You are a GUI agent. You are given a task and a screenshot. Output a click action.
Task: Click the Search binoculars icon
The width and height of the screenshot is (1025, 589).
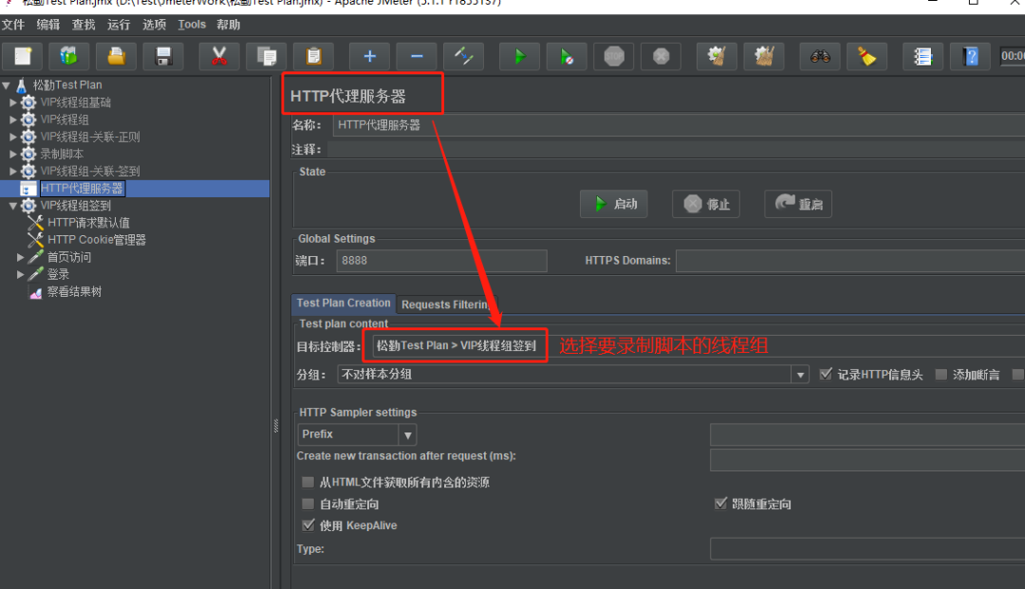point(820,56)
